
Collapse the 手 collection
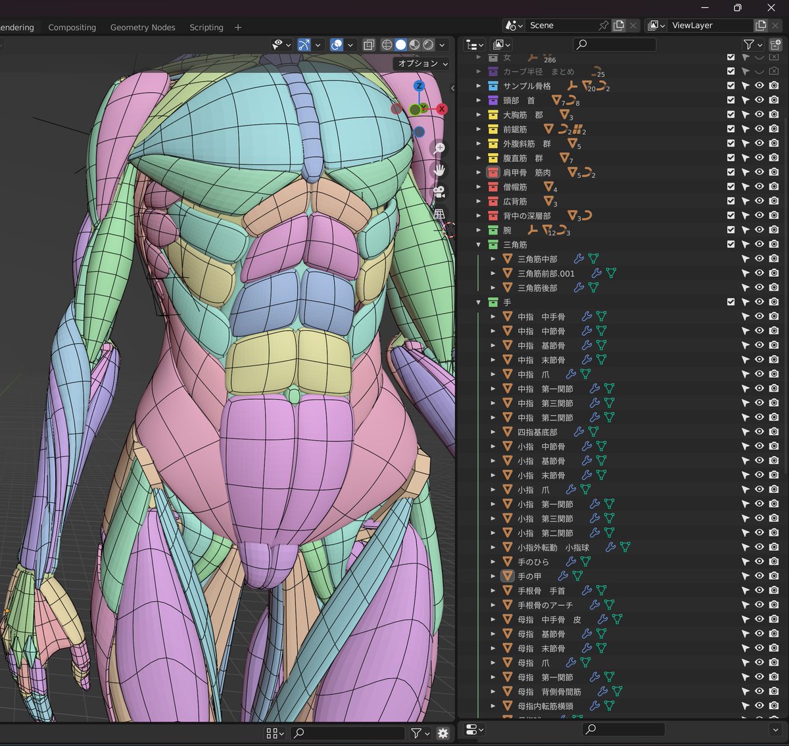point(479,302)
